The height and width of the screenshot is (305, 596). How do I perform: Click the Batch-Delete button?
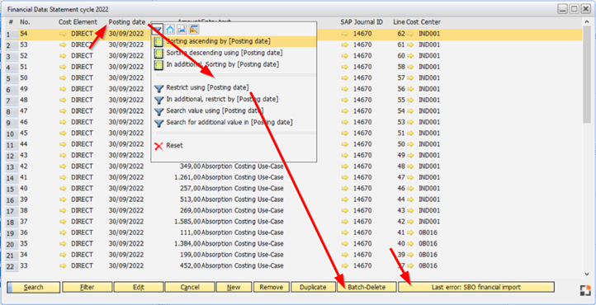pyautogui.click(x=367, y=287)
